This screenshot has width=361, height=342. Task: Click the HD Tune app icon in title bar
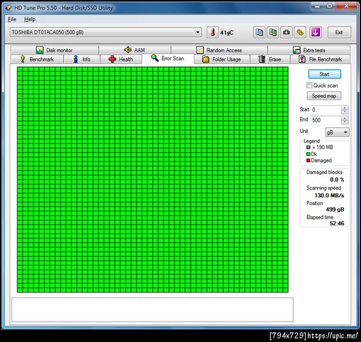tap(8, 8)
